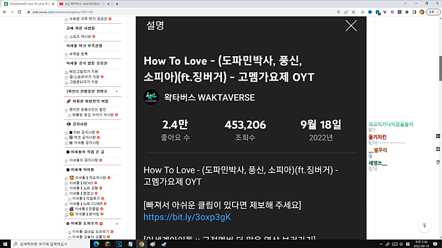Viewport: 442px width, 248px height.
Task: Open the 왁타버스 WAKTAVERSE channel name
Action: tap(209, 98)
